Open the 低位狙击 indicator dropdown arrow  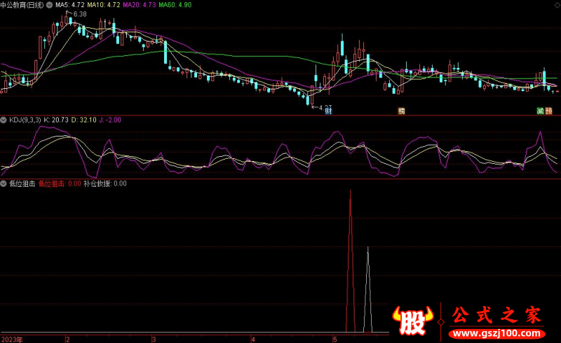(4, 183)
